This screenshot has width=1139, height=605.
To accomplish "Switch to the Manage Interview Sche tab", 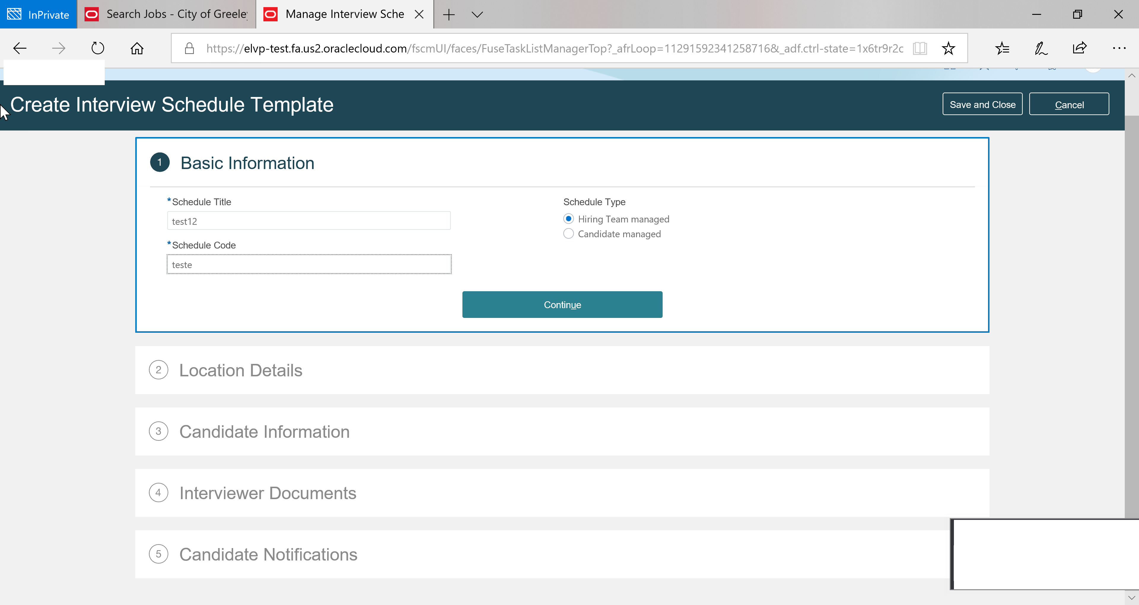I will 341,14.
